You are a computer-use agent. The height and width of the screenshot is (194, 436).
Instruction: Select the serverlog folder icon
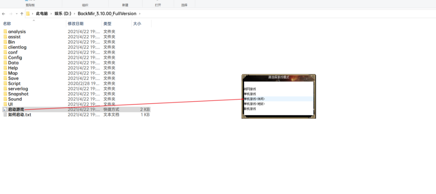click(5, 88)
